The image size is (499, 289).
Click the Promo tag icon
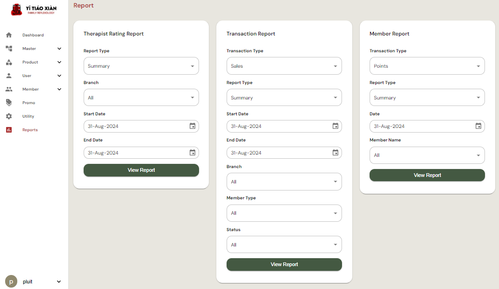[x=9, y=103]
